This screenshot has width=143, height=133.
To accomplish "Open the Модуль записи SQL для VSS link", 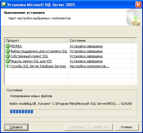I will [x=31, y=61].
